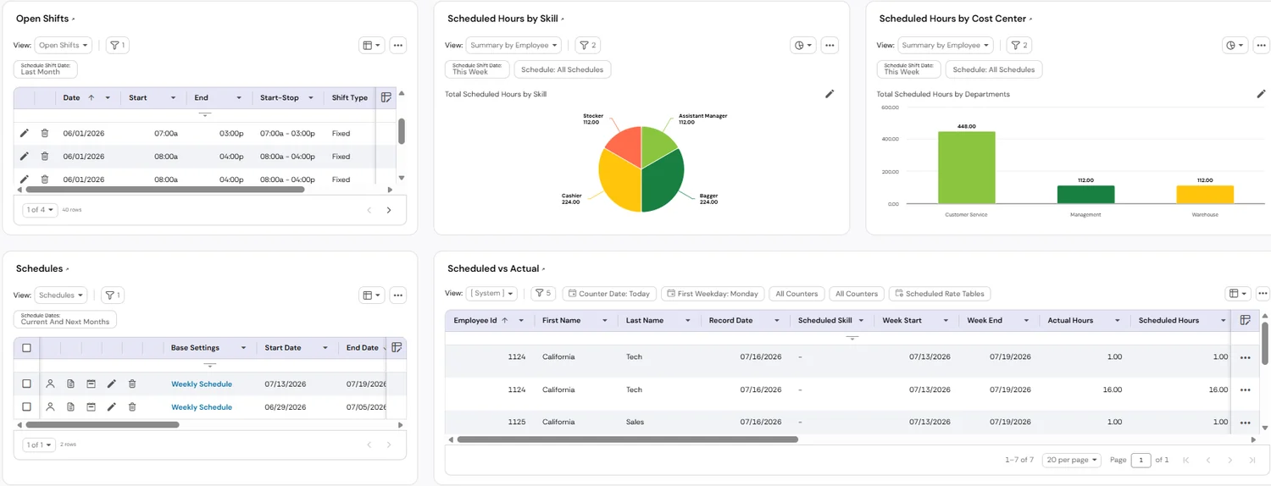Edit the 07/13/2026 weekly schedule
This screenshot has width=1271, height=486.
click(111, 384)
